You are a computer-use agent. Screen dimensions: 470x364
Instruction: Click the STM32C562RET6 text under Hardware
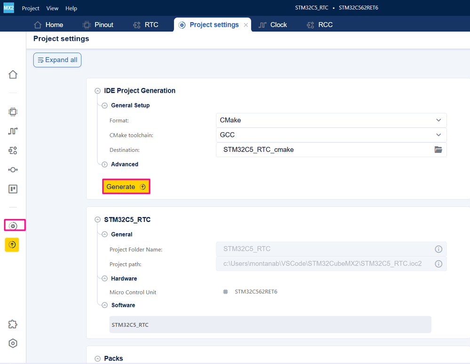pyautogui.click(x=255, y=292)
